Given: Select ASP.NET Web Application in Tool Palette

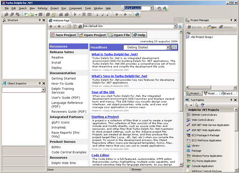Looking at the screenshot, I should click(x=206, y=130).
